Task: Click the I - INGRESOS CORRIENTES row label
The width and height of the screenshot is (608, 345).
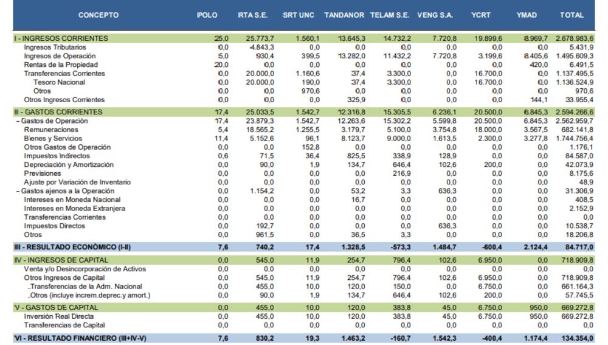Action: pyautogui.click(x=61, y=38)
